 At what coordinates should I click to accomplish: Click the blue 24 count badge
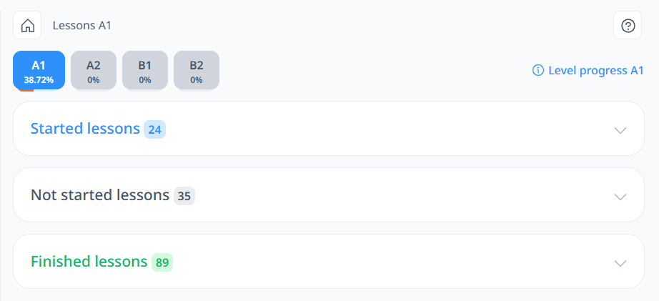(154, 129)
